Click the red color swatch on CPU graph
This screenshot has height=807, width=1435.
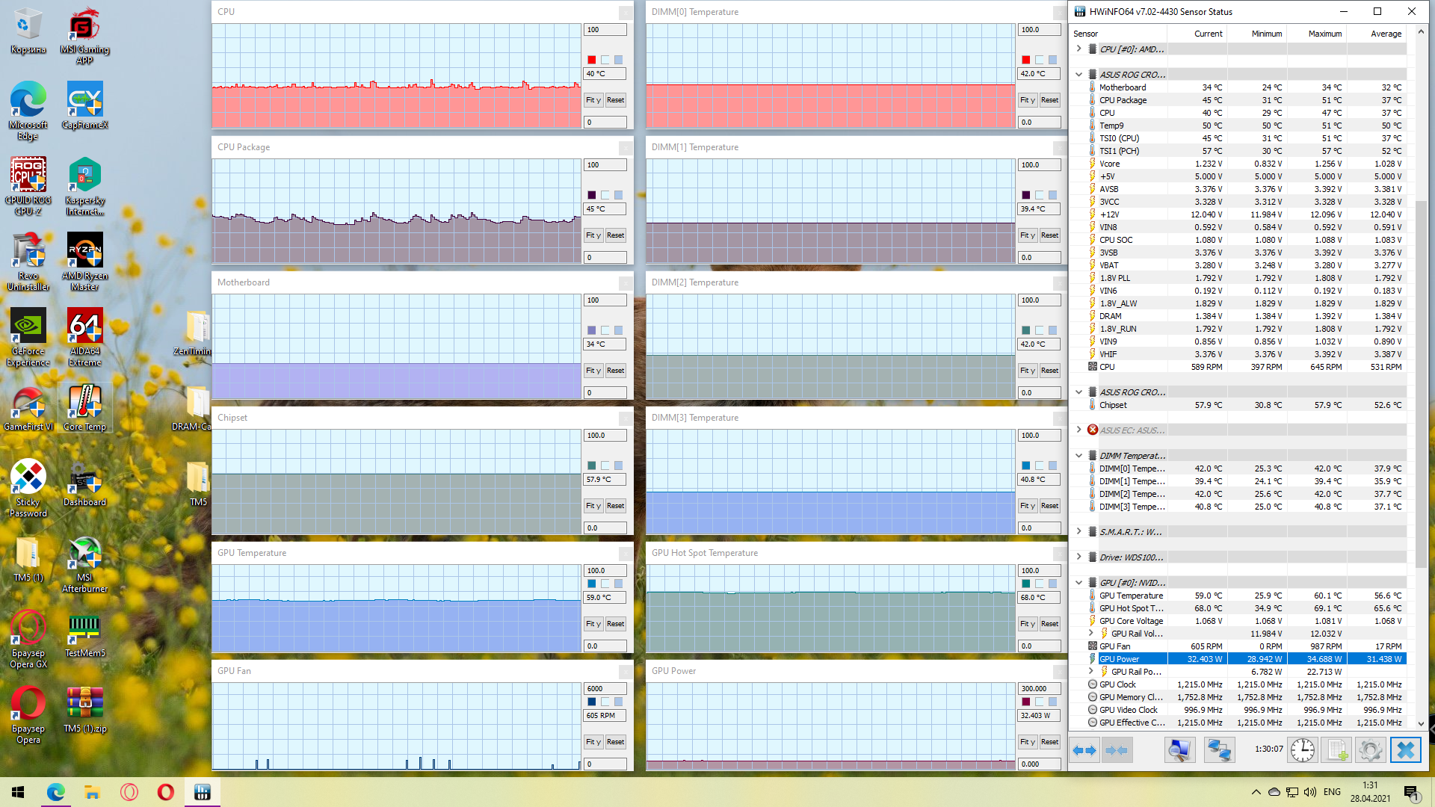pos(592,60)
